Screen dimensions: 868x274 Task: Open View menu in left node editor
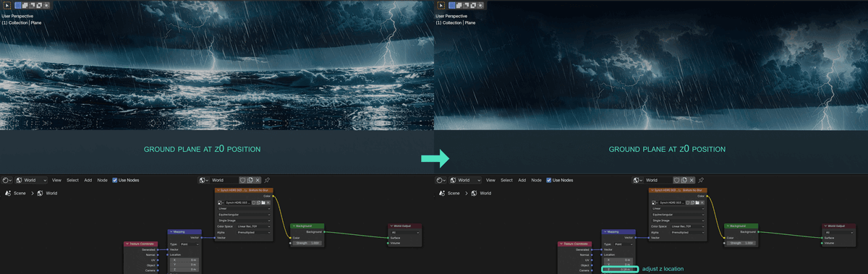(56, 180)
